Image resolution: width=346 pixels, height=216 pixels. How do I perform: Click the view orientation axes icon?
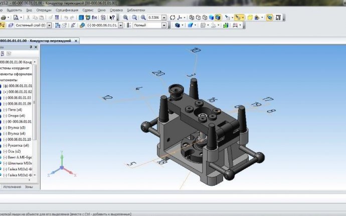pos(180,18)
